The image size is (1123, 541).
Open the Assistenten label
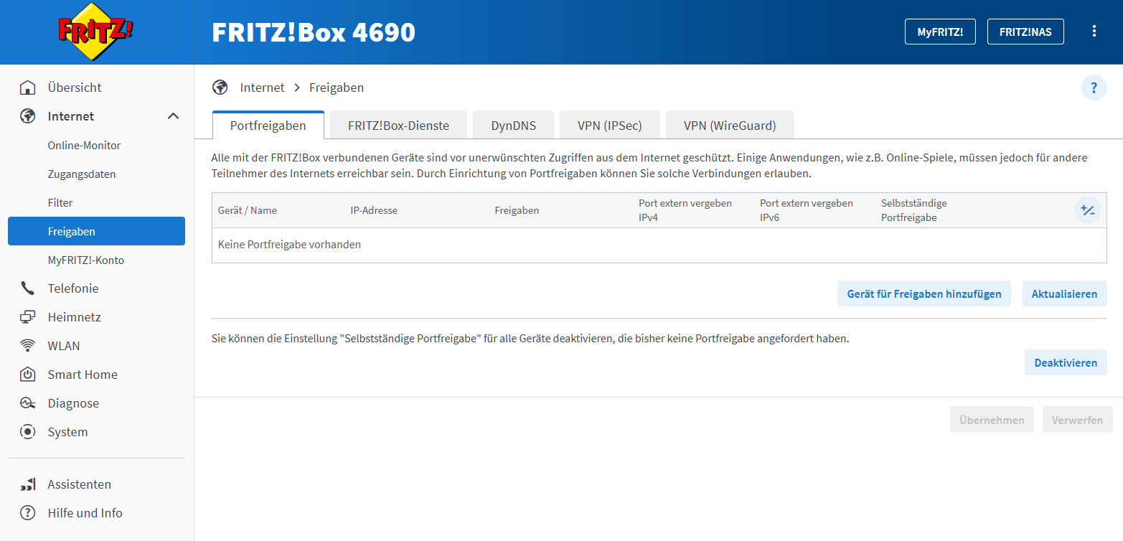point(80,484)
